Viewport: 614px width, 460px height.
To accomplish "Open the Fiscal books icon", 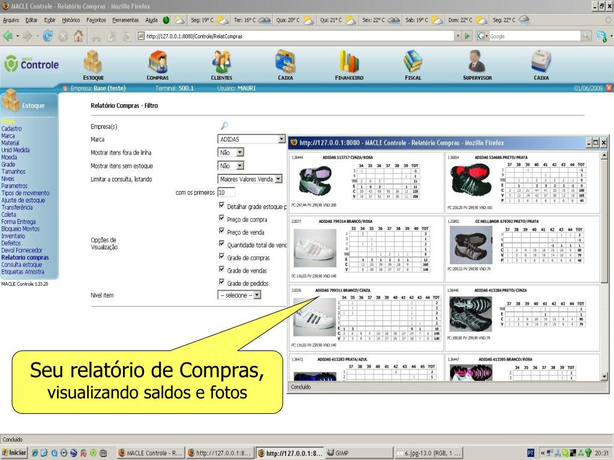I will tap(413, 62).
